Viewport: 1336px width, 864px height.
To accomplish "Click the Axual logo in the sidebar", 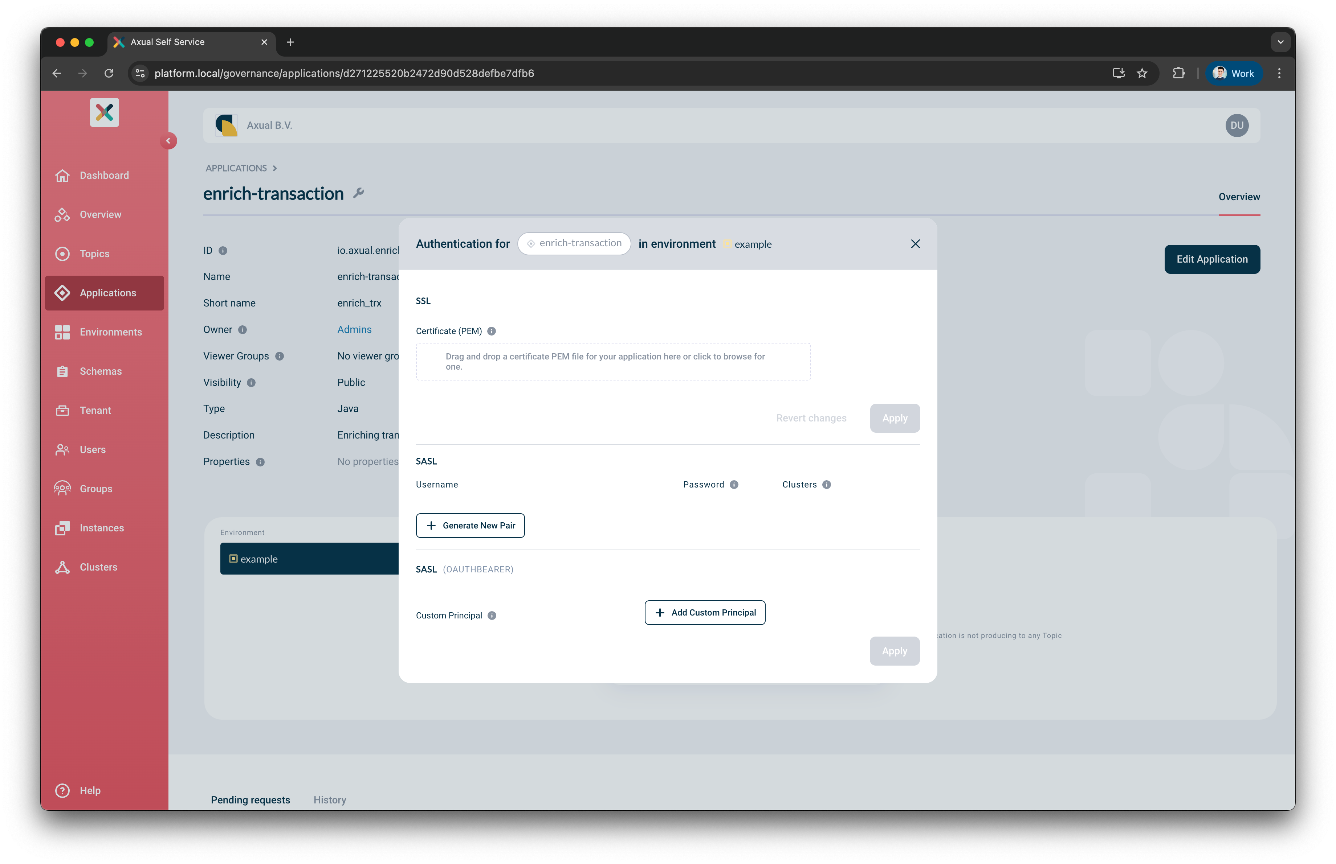I will pos(105,112).
